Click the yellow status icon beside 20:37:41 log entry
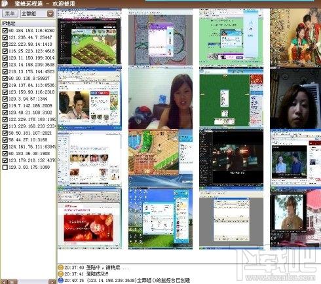Image resolution: width=321 pixels, height=284 pixels. 60,274
